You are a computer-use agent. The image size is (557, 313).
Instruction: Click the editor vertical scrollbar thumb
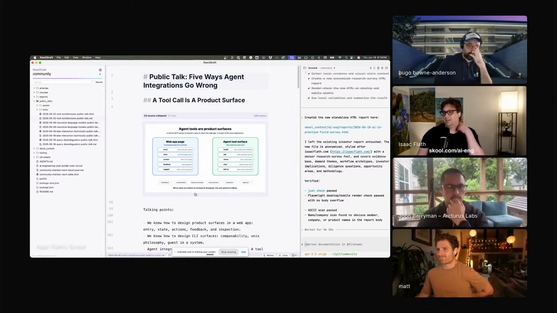coord(298,77)
